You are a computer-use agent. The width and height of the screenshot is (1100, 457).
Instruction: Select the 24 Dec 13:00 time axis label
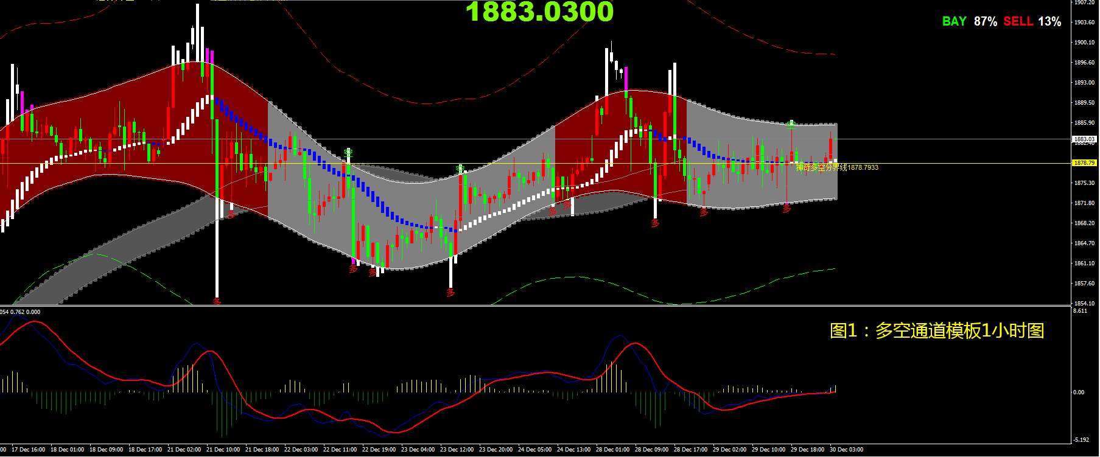click(x=574, y=450)
